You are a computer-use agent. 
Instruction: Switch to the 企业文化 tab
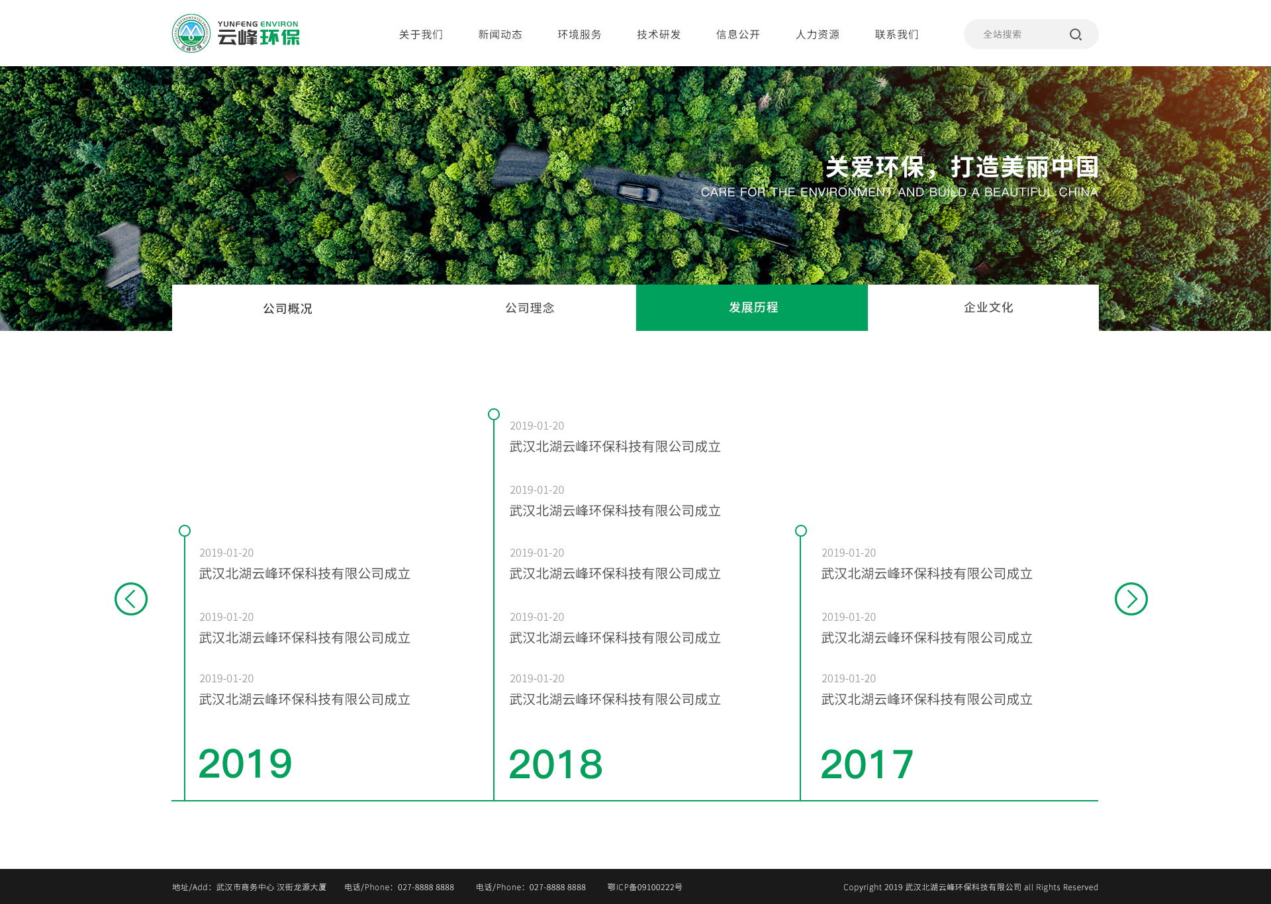988,308
